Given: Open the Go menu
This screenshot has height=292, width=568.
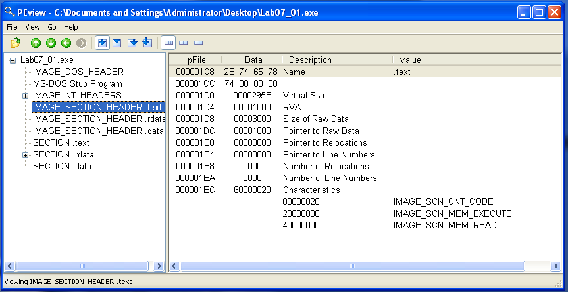Looking at the screenshot, I should coord(52,27).
